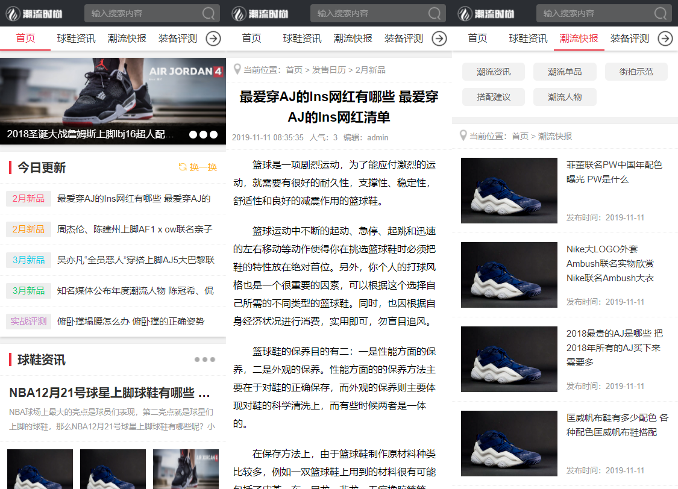Open 球鞋资讯 tab in the left panel
The image size is (678, 489).
click(76, 39)
